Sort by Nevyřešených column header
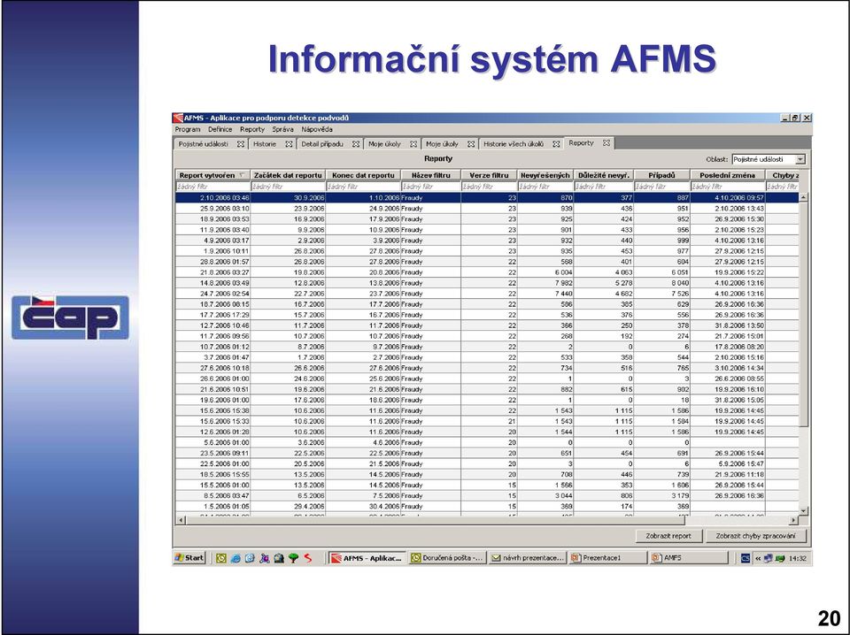This screenshot has width=850, height=635. 545,175
